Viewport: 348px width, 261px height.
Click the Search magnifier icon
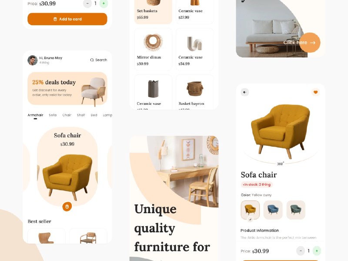click(92, 60)
